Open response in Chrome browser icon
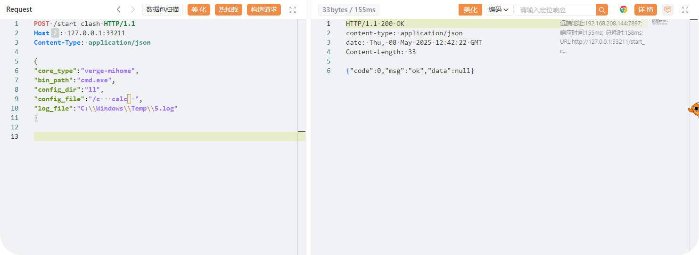Image resolution: width=699 pixels, height=255 pixels. click(624, 9)
